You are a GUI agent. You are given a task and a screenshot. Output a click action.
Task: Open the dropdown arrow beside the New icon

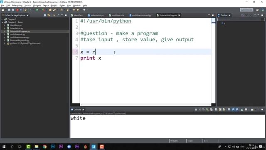pyautogui.click(x=5, y=10)
